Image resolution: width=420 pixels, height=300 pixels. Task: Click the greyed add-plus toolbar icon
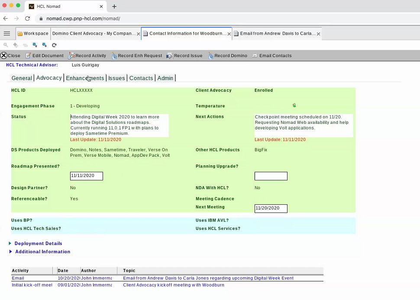tap(16, 45)
